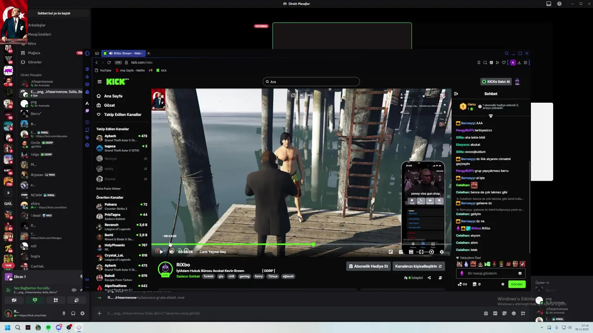This screenshot has width=593, height=333.
Task: Open the emoji picker in chat input
Action: point(520,273)
